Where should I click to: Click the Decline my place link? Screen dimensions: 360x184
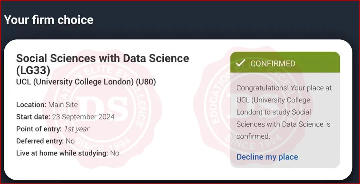pos(267,157)
